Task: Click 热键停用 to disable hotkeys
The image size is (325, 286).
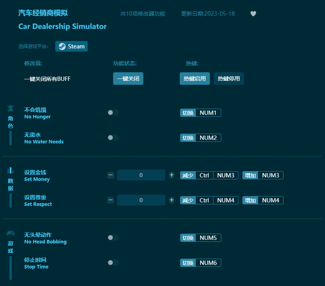Action: point(229,79)
